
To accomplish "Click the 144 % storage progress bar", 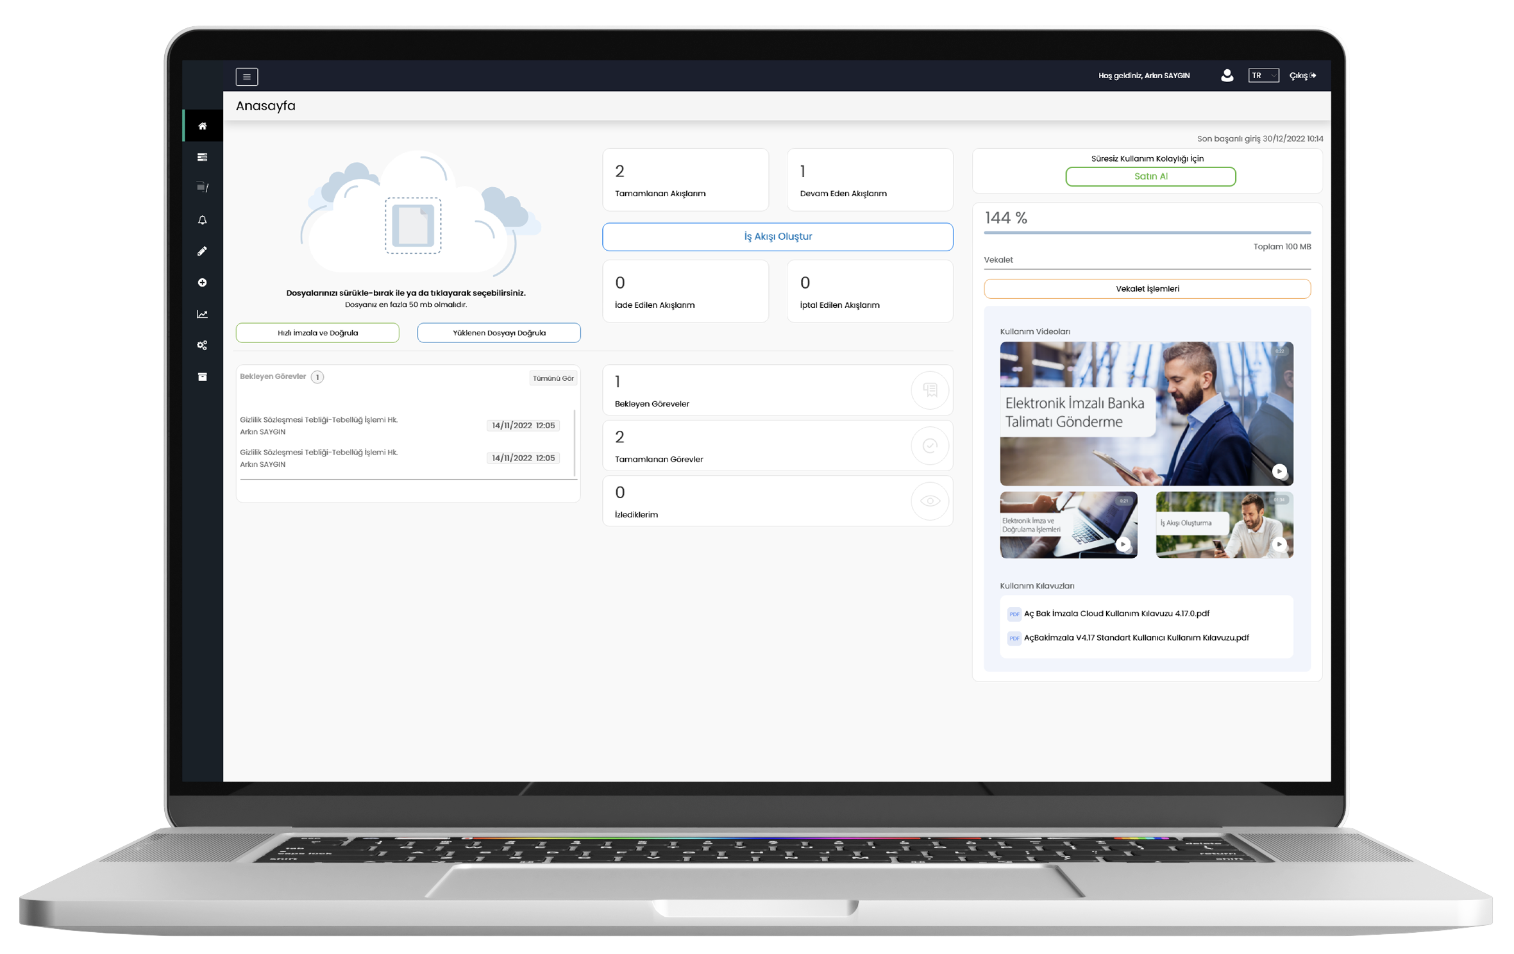I will click(x=1147, y=233).
